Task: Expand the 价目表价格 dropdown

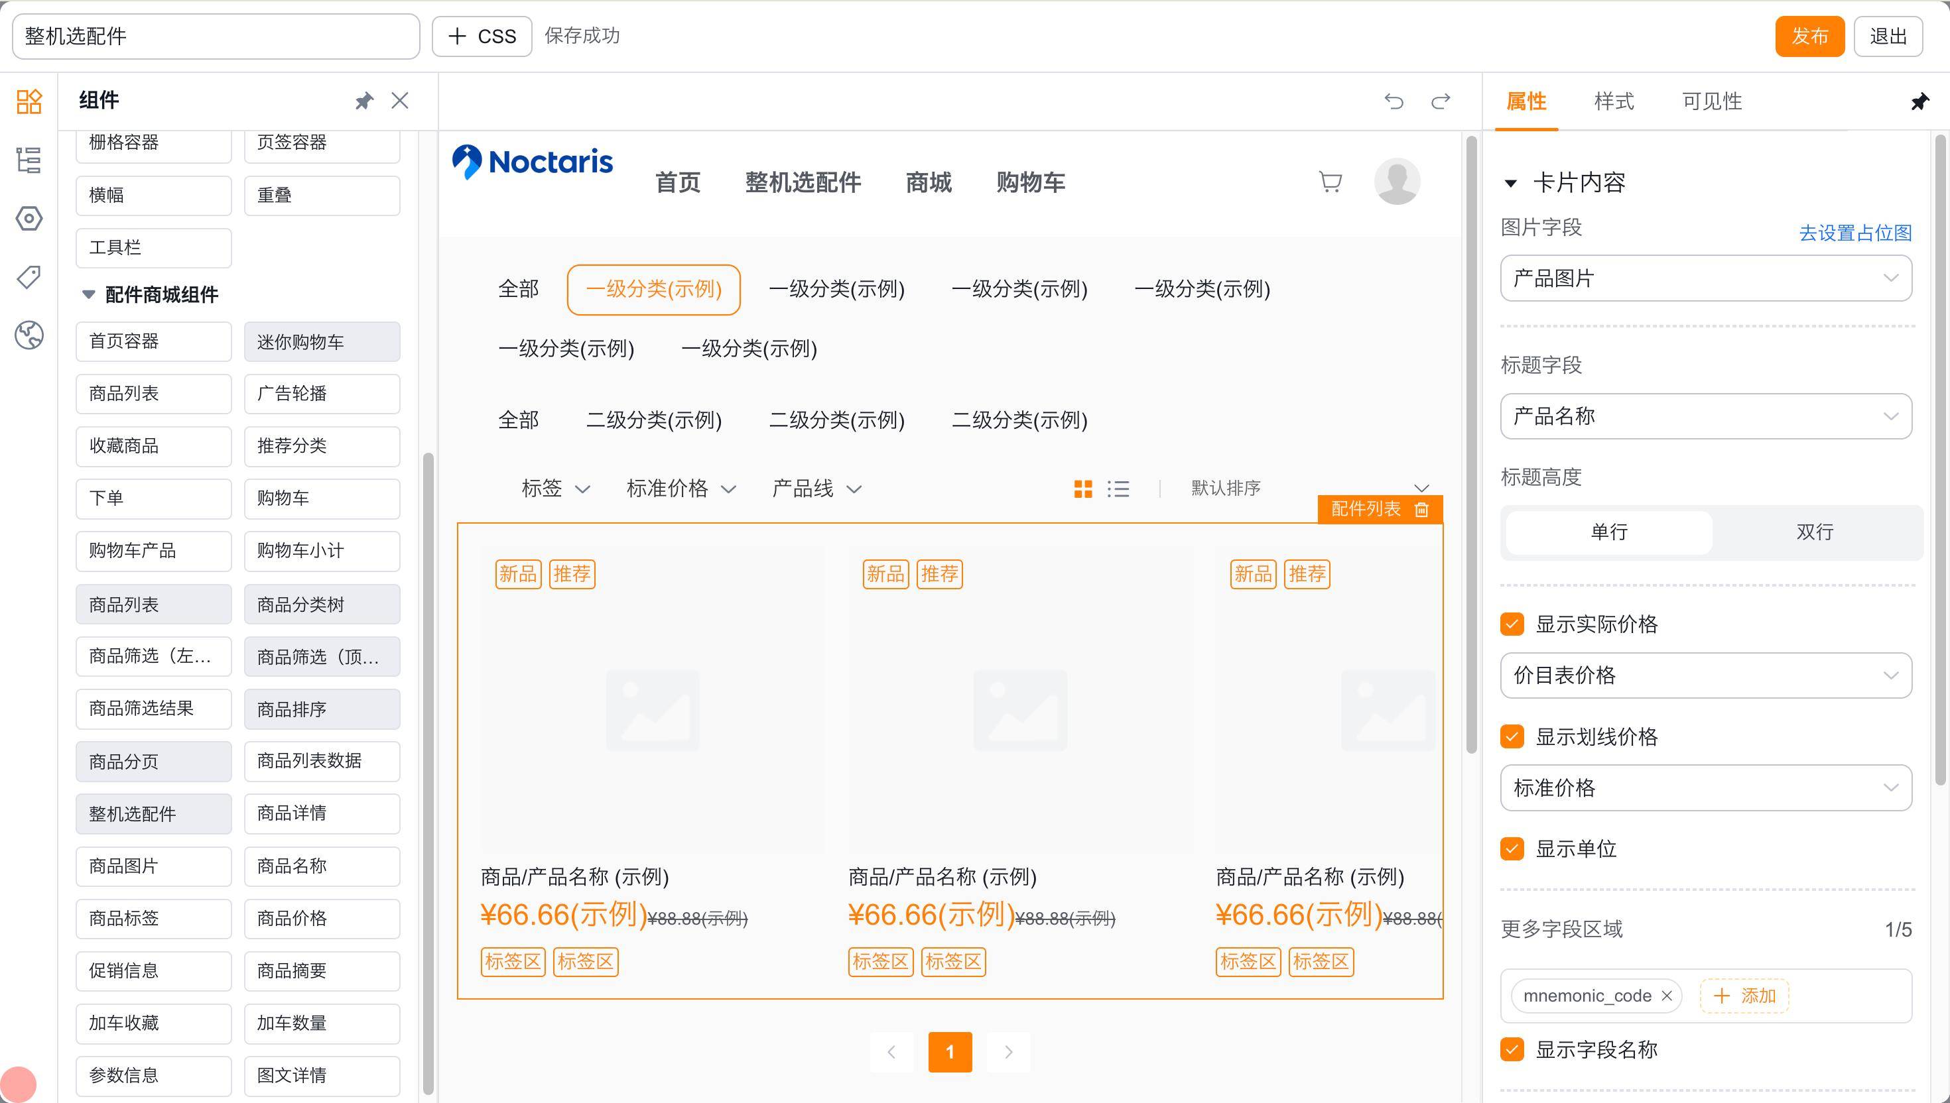Action: pyautogui.click(x=1705, y=675)
